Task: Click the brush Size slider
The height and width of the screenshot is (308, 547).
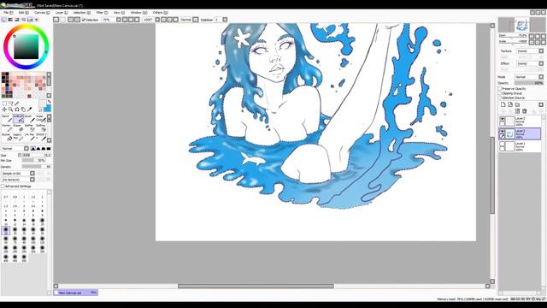Action: [37, 155]
